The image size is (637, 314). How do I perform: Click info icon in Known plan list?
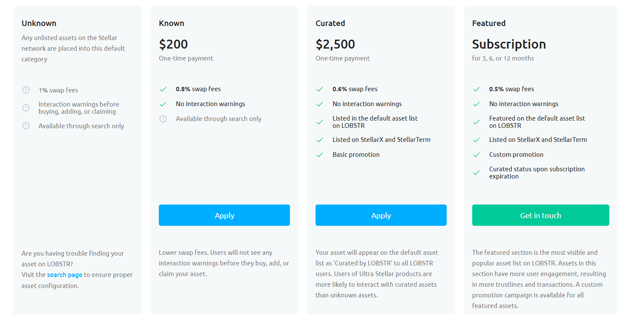tap(163, 119)
